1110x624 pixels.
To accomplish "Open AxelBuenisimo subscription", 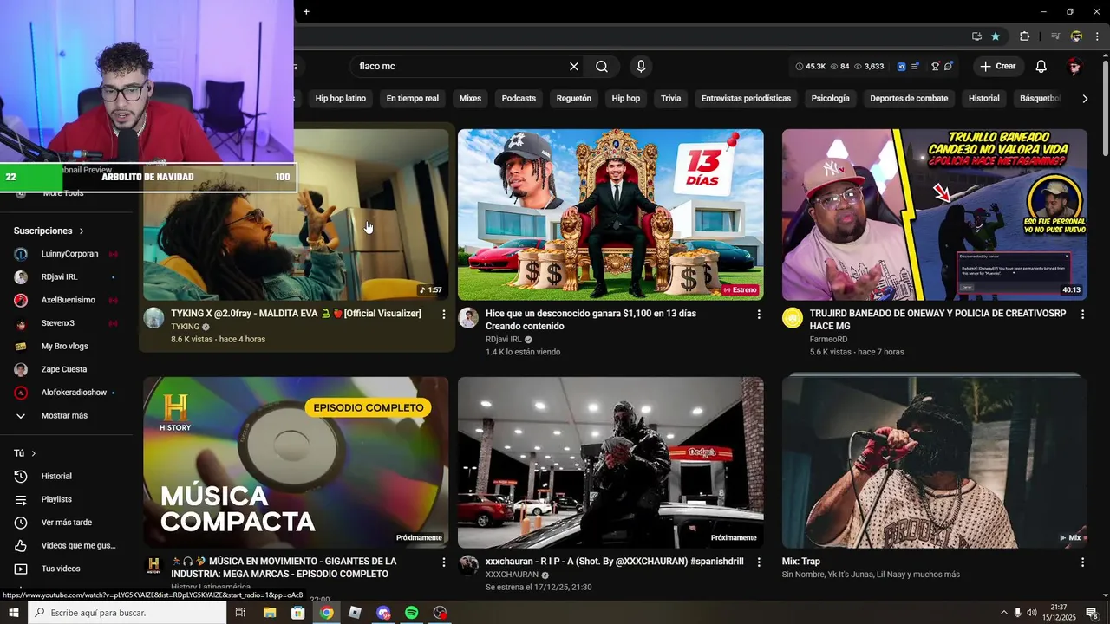I will 67,300.
